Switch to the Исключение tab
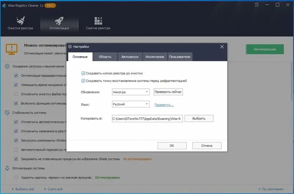The width and height of the screenshot is (294, 194). (155, 57)
